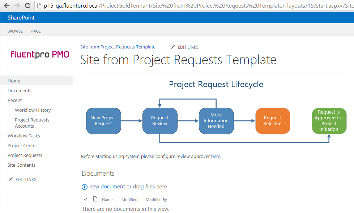The width and height of the screenshot is (354, 213).
Task: Click the New Project Request lifecycle box
Action: 103,121
